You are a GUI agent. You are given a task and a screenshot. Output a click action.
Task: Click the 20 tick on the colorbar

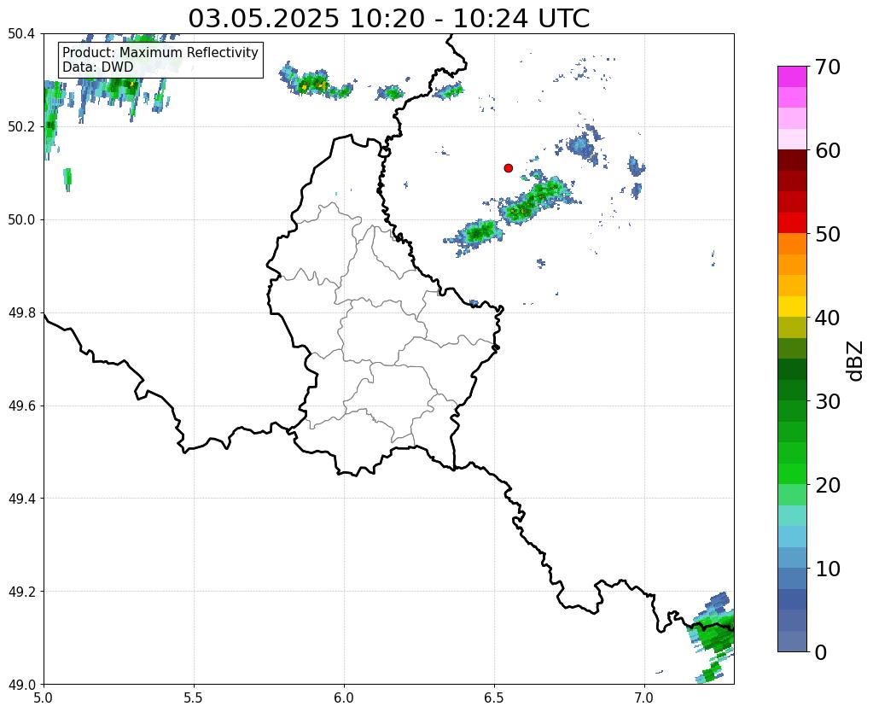point(828,485)
